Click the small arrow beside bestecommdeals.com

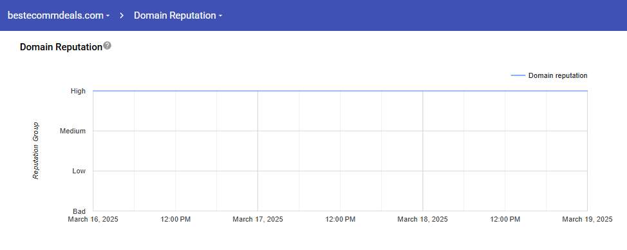(108, 16)
